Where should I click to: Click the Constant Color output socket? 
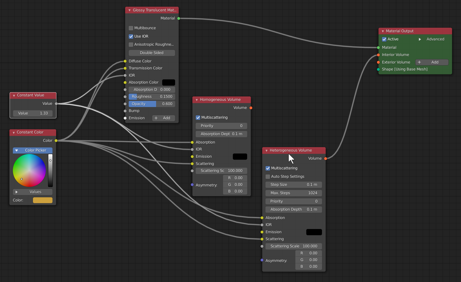point(56,141)
